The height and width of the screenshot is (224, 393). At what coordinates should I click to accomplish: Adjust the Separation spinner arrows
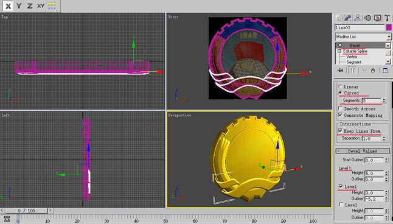pos(384,138)
